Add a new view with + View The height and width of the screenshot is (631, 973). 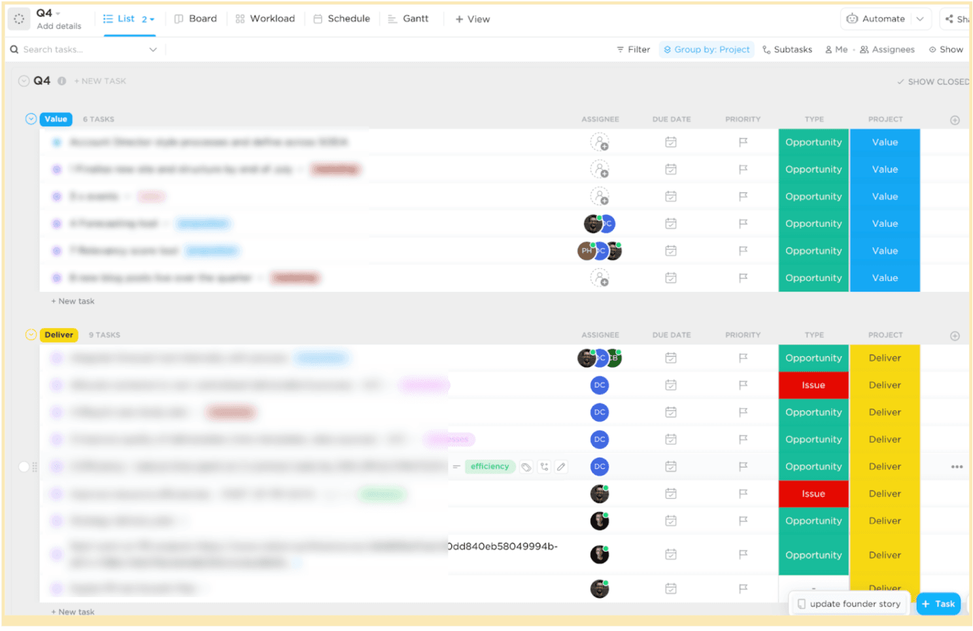coord(473,20)
